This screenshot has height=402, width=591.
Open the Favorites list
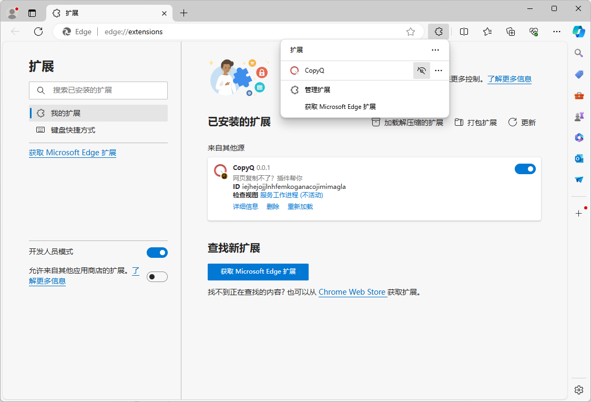click(487, 32)
